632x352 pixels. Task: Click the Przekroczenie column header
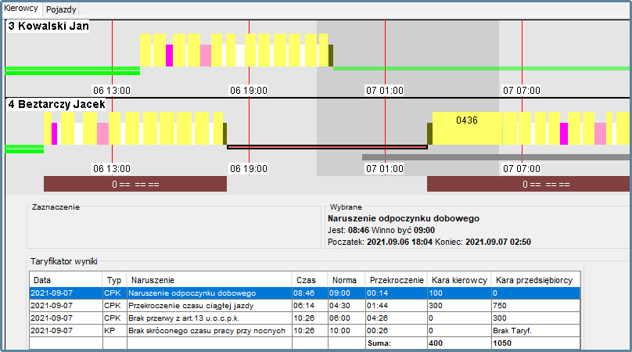397,280
